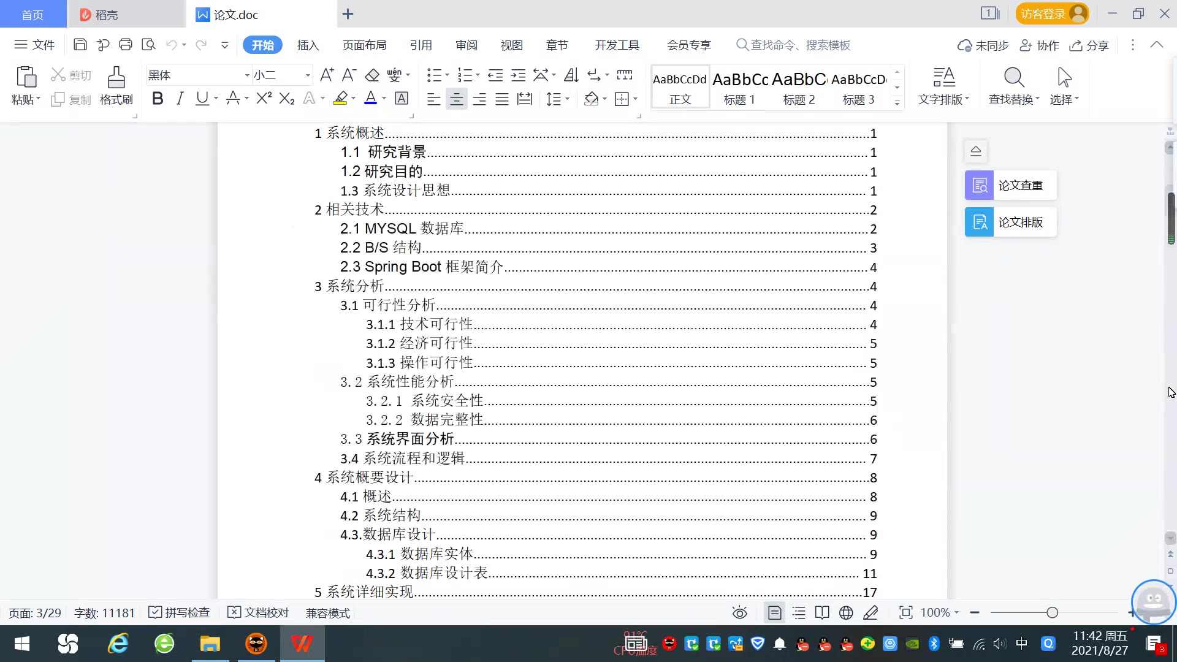The image size is (1177, 662).
Task: Open Internet Explorer from the taskbar
Action: 118,644
